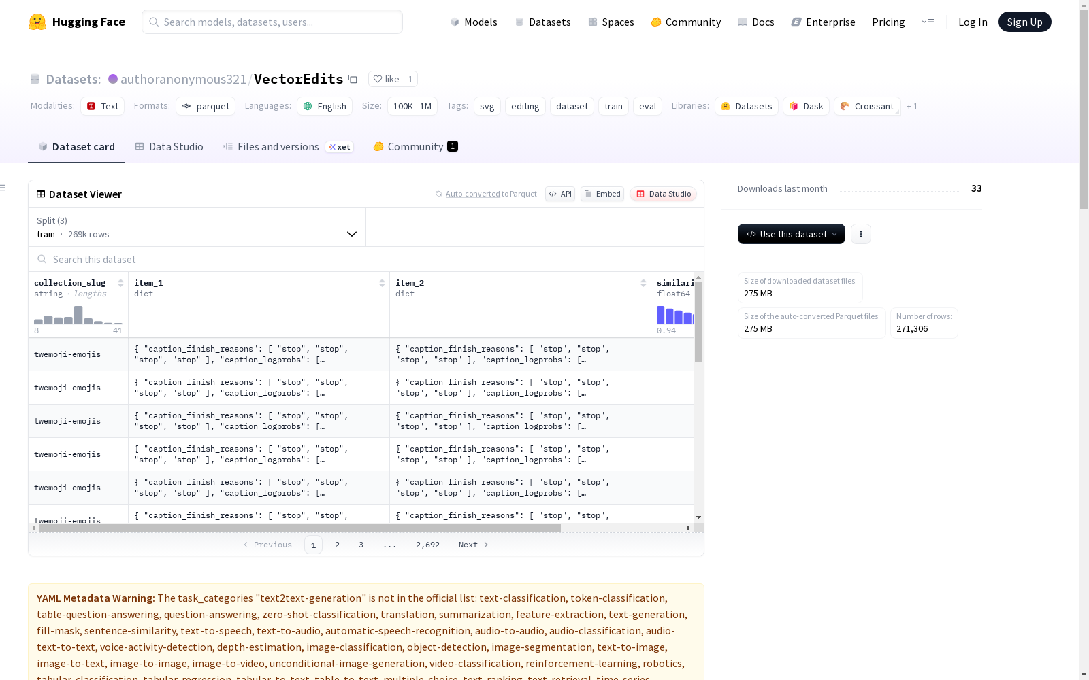Open the red Data Studio button
1089x680 pixels.
coord(663,194)
